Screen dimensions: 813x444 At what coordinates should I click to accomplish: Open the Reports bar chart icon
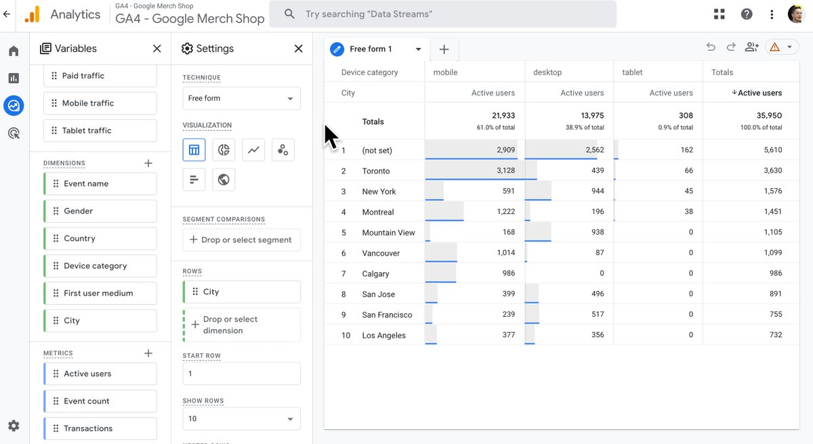pyautogui.click(x=14, y=79)
